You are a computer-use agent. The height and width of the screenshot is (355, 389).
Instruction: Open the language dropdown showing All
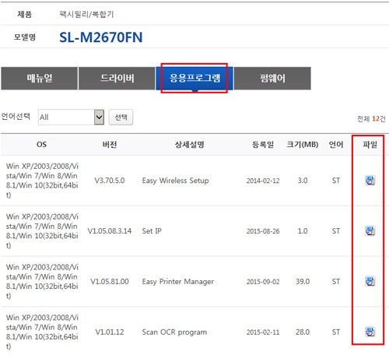(71, 117)
